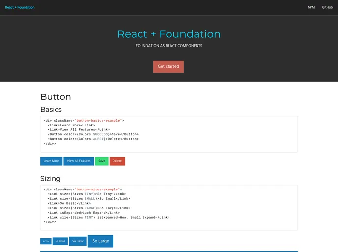Click the Sizes.LARGE So Large code line
Image resolution: width=338 pixels, height=252 pixels.
89,208
